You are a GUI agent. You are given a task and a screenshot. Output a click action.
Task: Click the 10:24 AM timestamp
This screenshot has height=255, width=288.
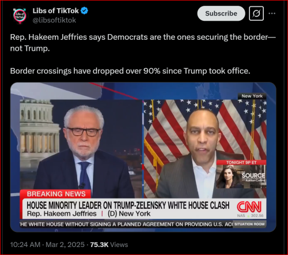click(25, 245)
